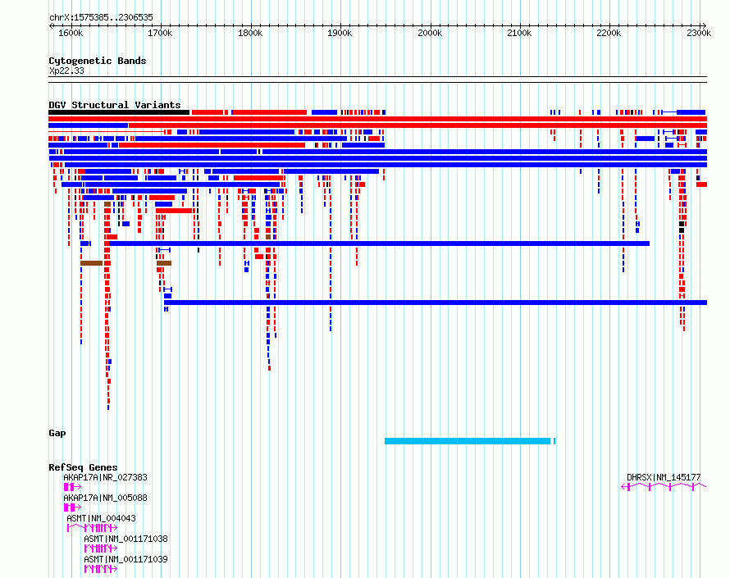
Task: Click the ASMT|NM_004043 gene label
Action: 101,518
